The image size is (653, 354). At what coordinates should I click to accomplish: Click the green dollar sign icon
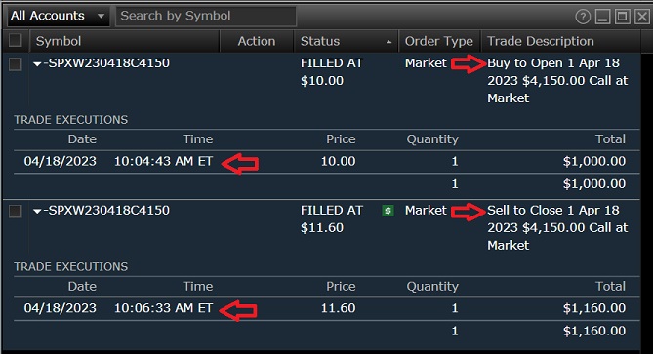(x=388, y=211)
